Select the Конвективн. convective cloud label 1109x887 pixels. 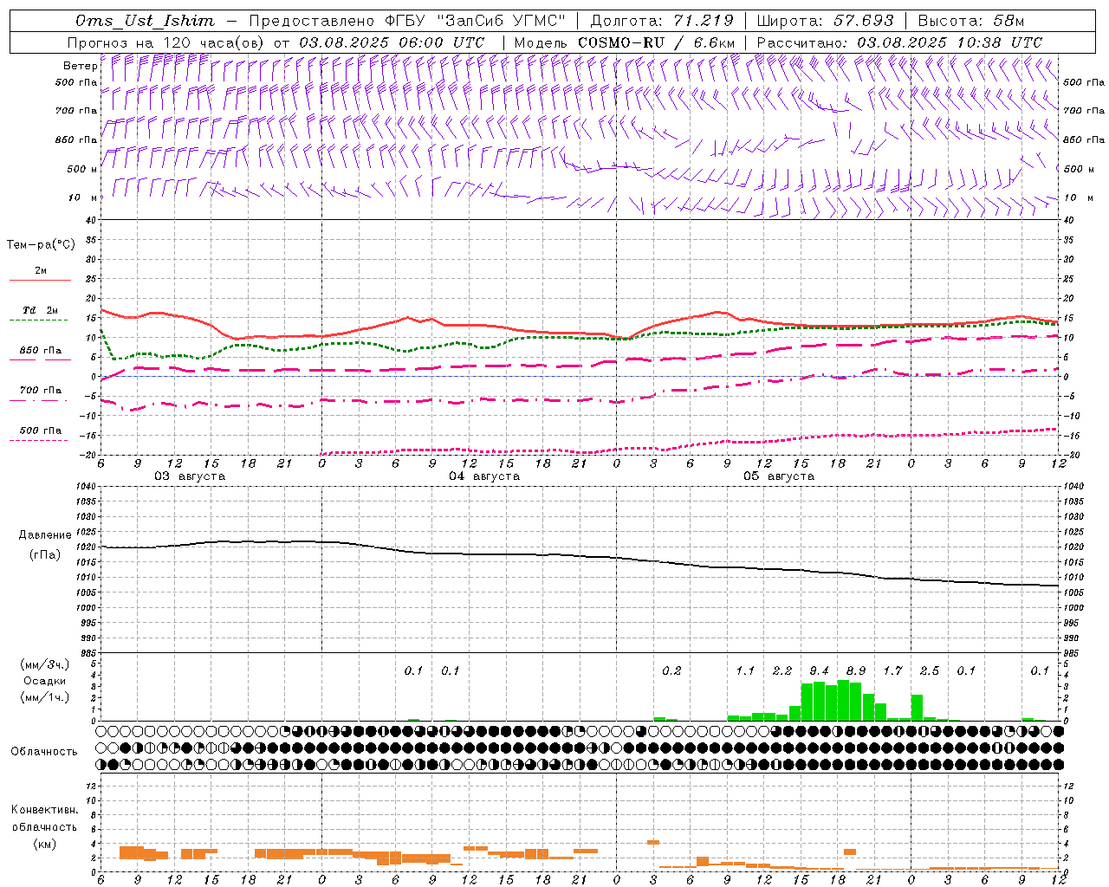pyautogui.click(x=44, y=810)
